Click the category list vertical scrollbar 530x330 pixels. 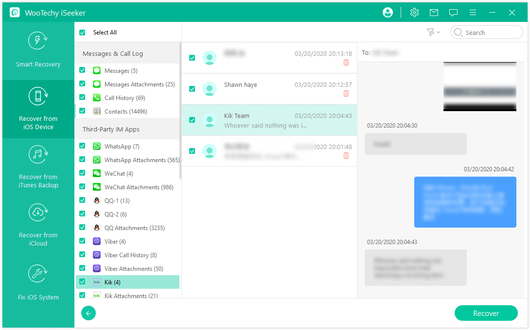tap(180, 111)
